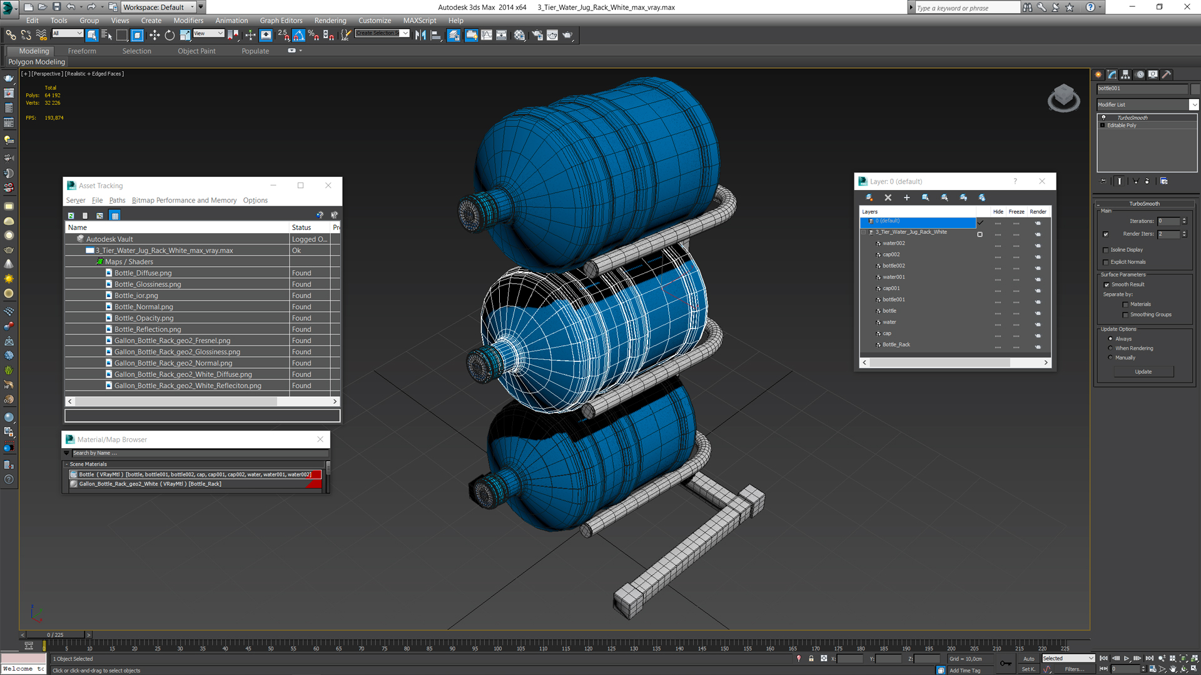The image size is (1201, 675).
Task: Open the Workspace Default dropdown
Action: pyautogui.click(x=158, y=7)
